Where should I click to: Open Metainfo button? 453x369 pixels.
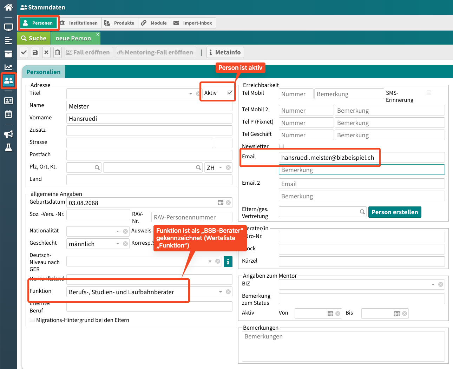coord(225,52)
